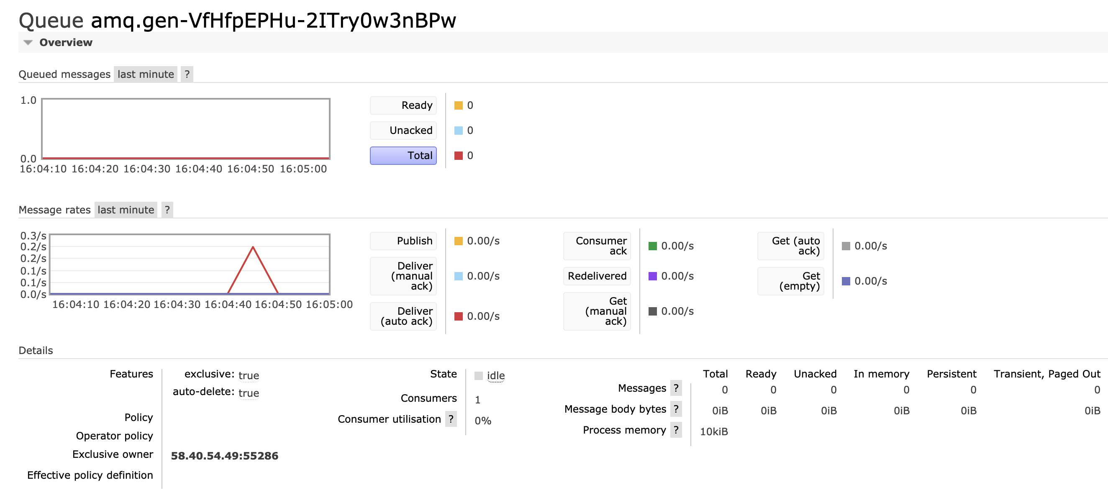Open Queued messages last minute range selector

[x=145, y=74]
